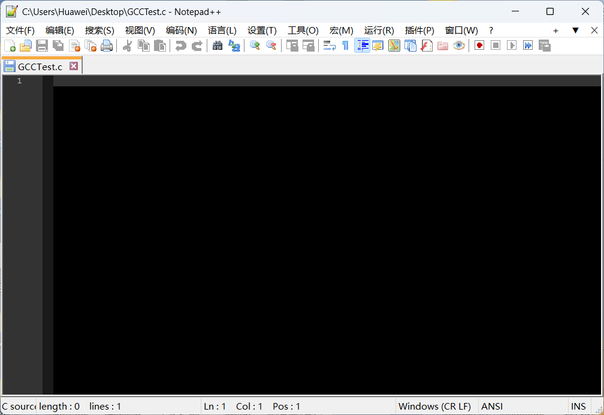Screen dimensions: 604x415
Task: Zoom in using the magnifier plus icon
Action: (254, 46)
